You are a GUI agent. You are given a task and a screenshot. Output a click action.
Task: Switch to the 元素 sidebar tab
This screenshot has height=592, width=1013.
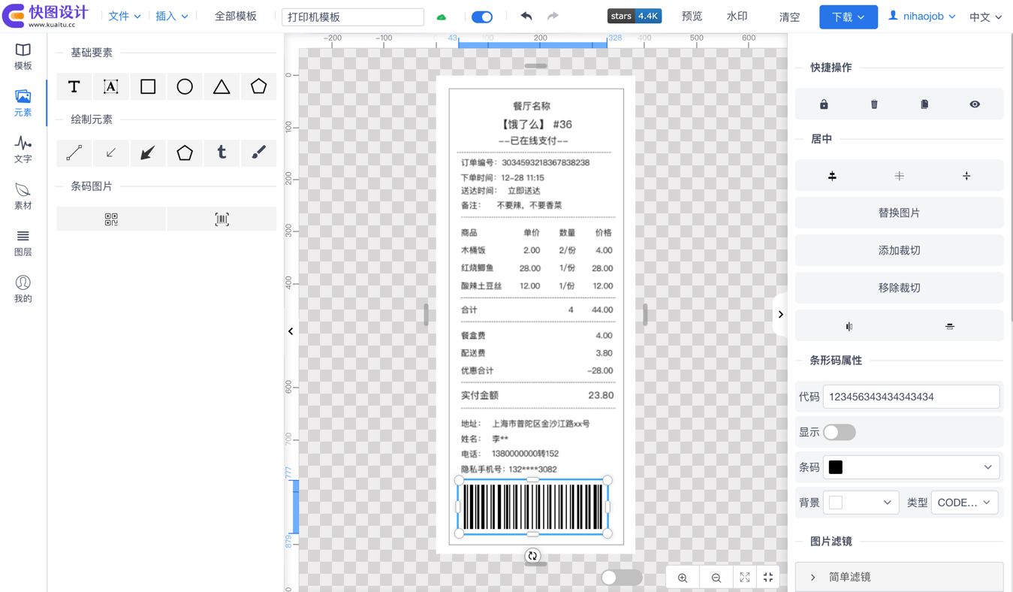point(23,103)
